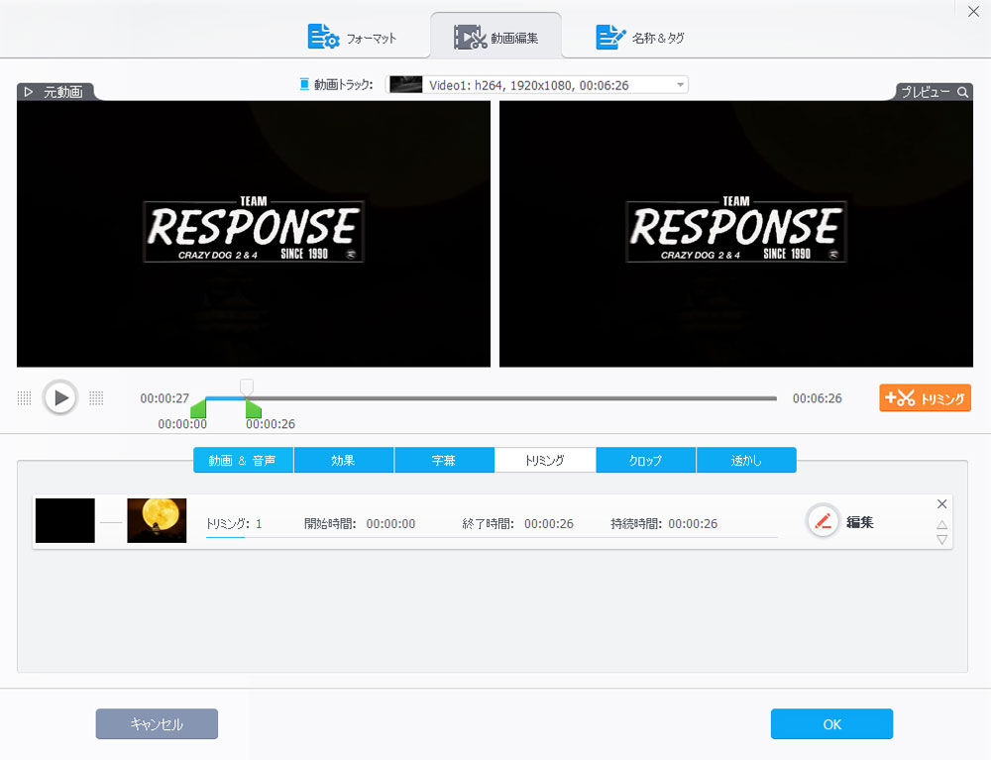Click the output preview video pane

click(x=736, y=234)
